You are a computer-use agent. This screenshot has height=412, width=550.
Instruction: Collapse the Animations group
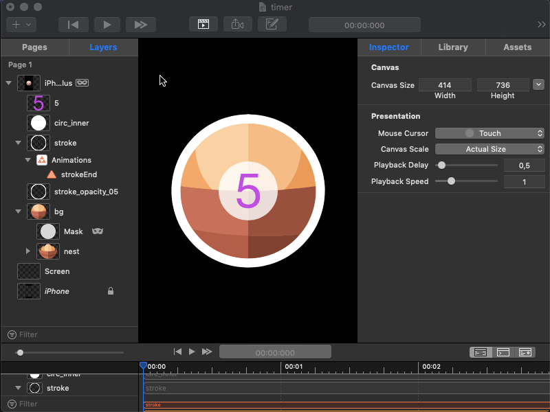tap(28, 160)
